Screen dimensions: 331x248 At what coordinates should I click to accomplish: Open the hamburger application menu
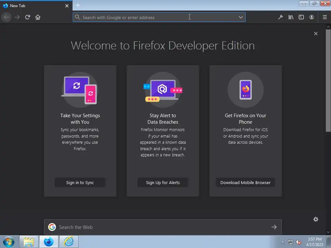point(325,17)
